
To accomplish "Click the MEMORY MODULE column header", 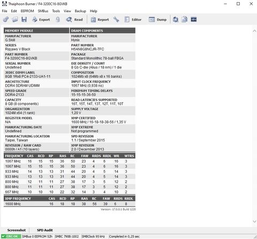I will (36, 30).
